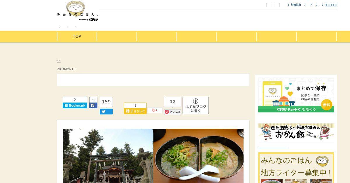Click the みんなのごはん site logo
This screenshot has width=350, height=183.
click(78, 11)
